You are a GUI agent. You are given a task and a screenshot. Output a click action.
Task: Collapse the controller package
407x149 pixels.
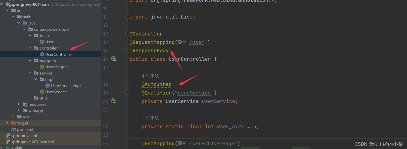(30, 48)
